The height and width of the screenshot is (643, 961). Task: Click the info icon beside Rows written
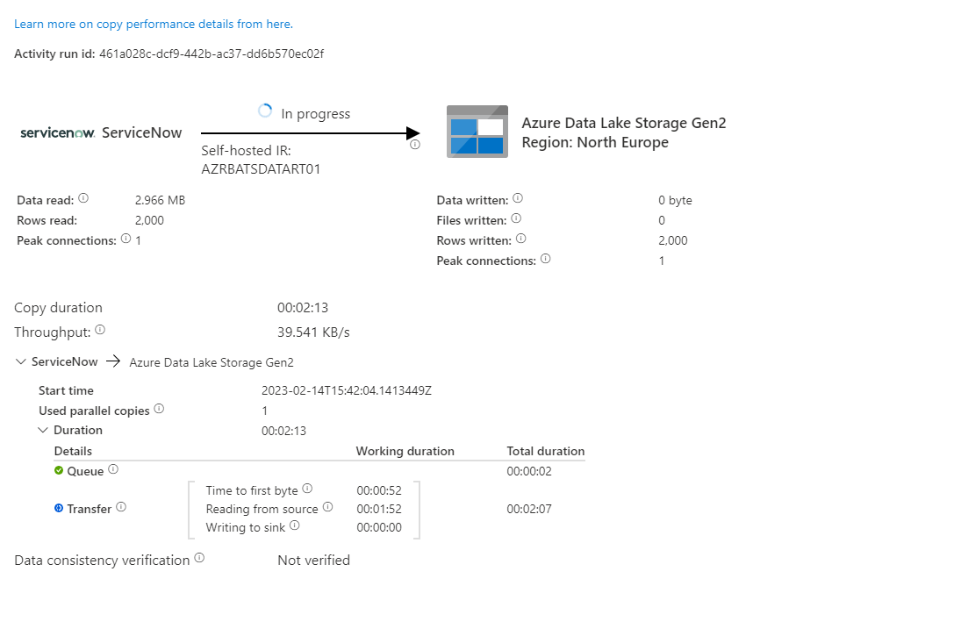(521, 239)
